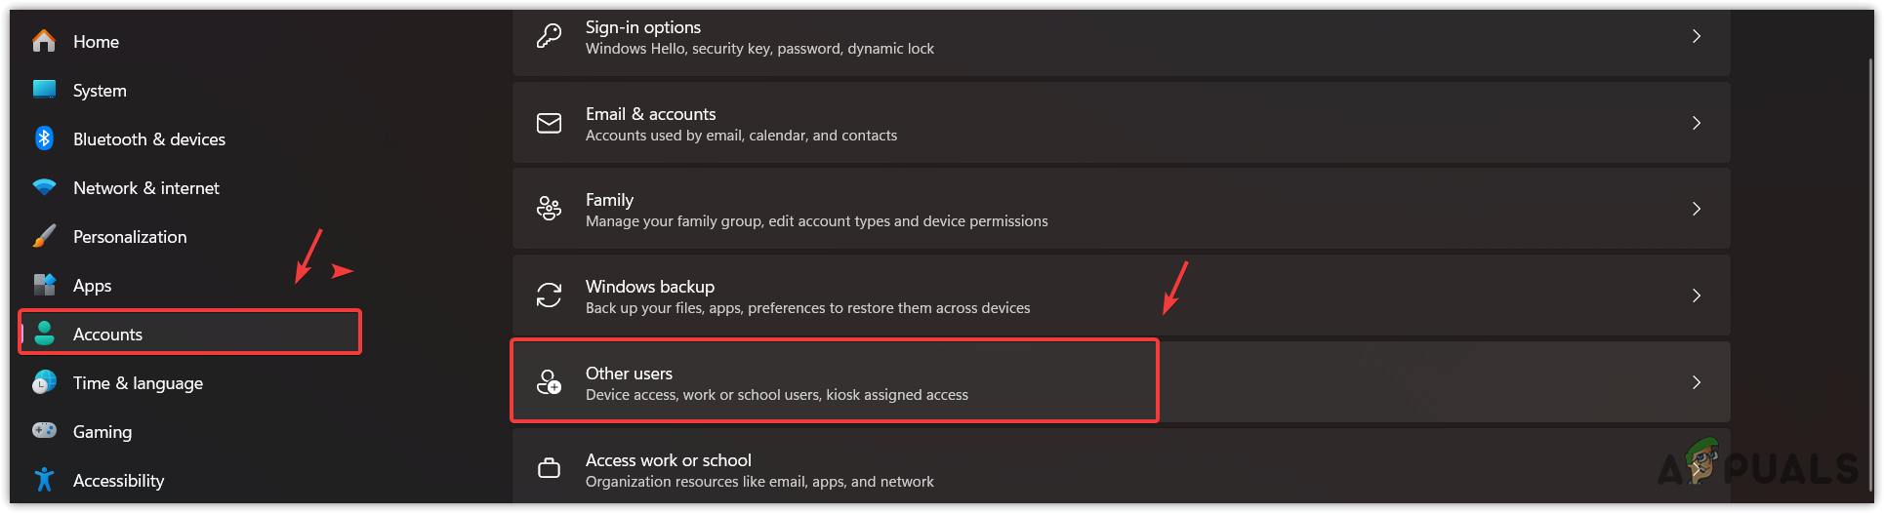The image size is (1884, 513).
Task: Expand Other users chevron arrow
Action: 1697,382
